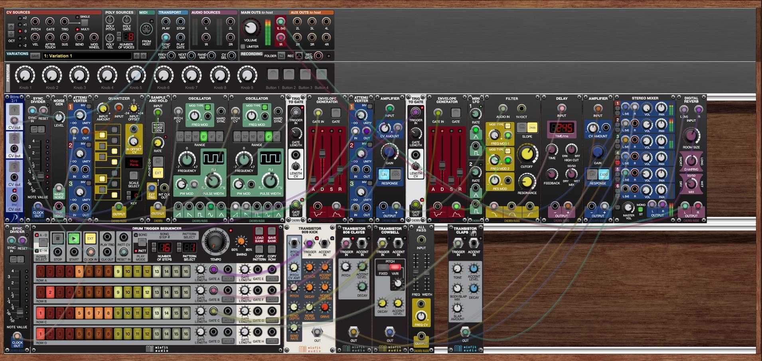Image resolution: width=762 pixels, height=361 pixels.
Task: Click the Noise Gen Level slider
Action: click(x=59, y=117)
